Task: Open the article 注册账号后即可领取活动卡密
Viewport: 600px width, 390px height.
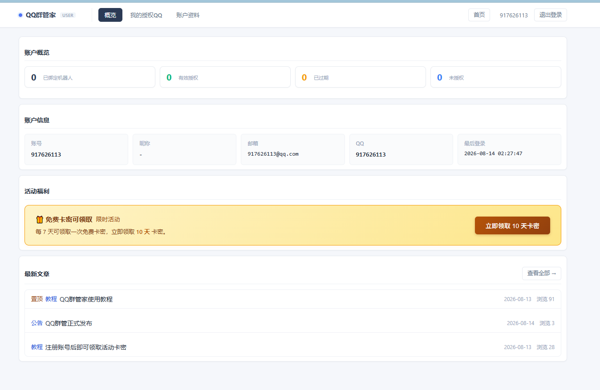Action: coord(86,347)
